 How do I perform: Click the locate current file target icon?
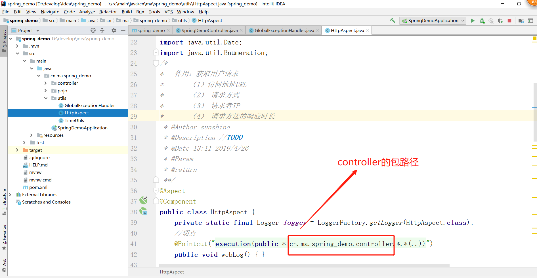tap(93, 30)
